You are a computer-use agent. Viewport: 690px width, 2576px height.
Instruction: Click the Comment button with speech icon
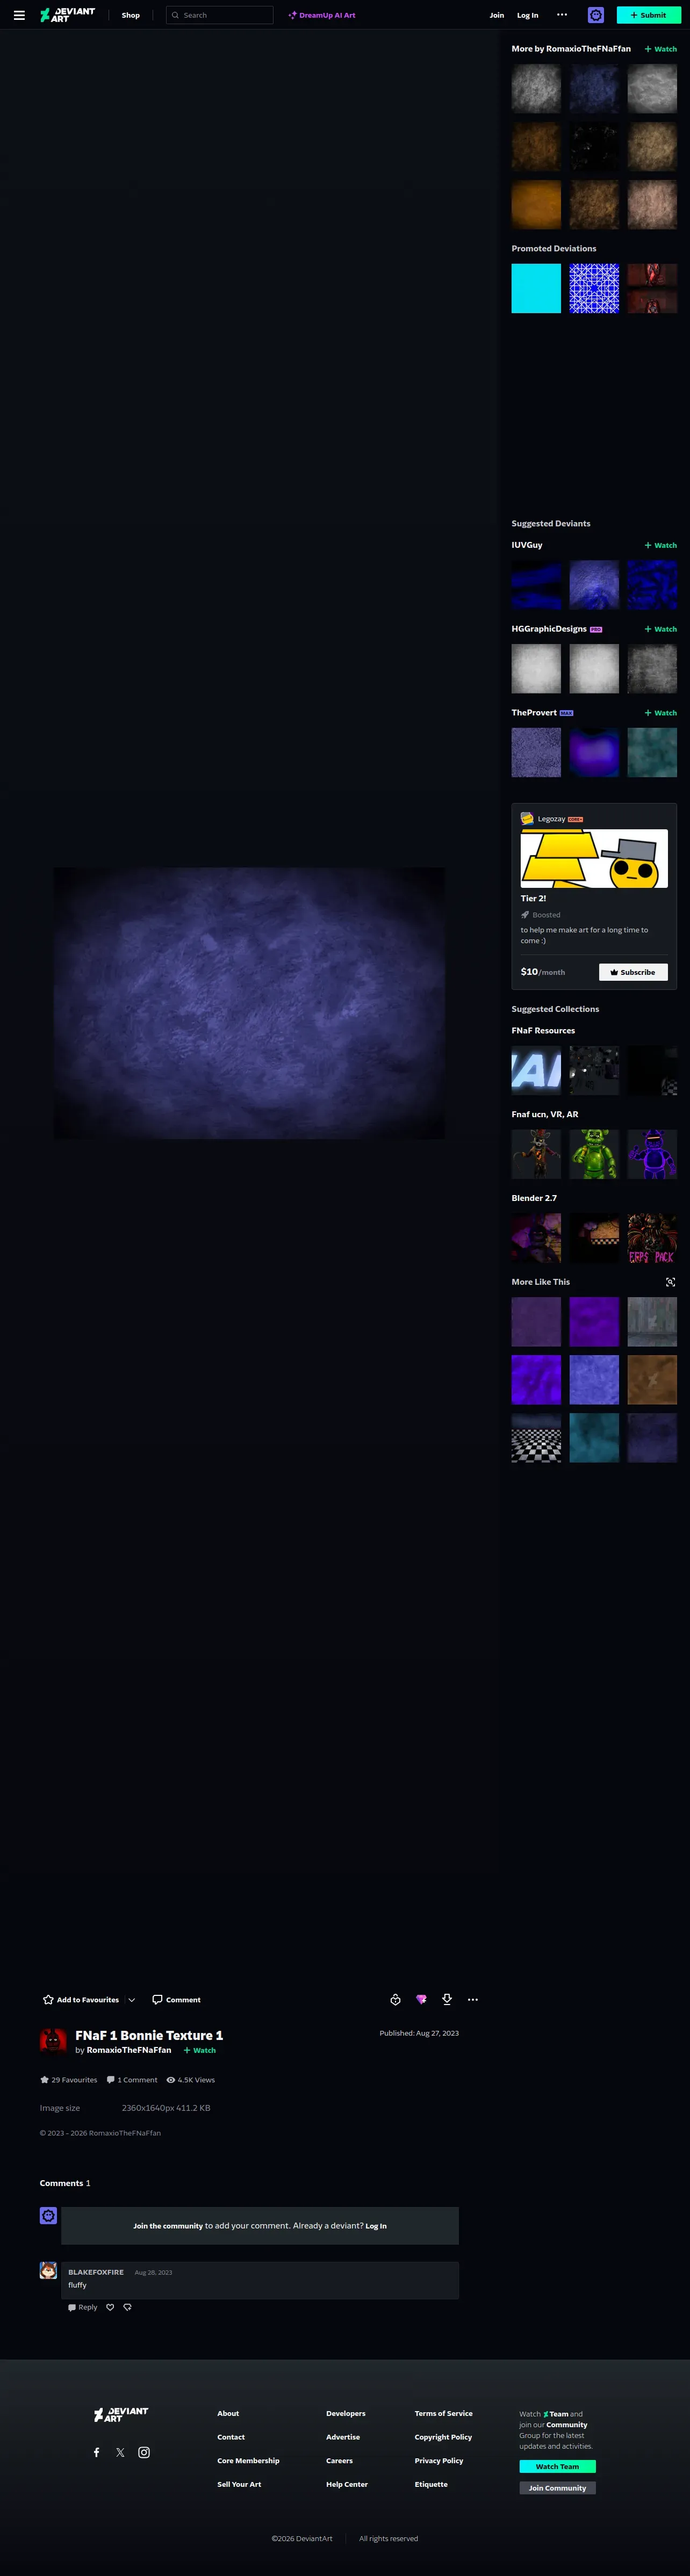tap(176, 2000)
